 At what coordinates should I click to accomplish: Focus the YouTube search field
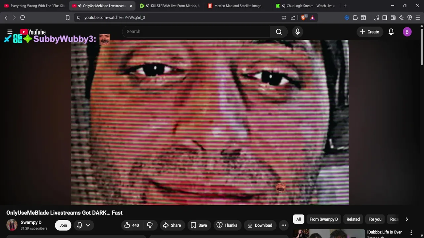[x=196, y=32]
